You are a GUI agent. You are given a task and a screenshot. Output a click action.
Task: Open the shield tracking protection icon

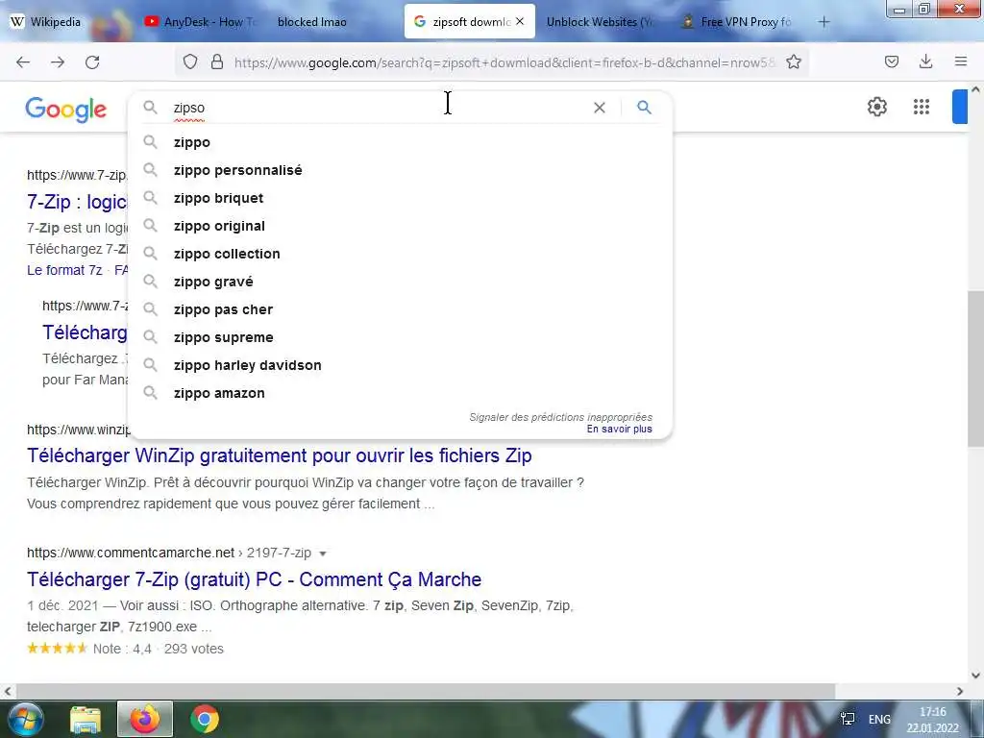pyautogui.click(x=190, y=61)
